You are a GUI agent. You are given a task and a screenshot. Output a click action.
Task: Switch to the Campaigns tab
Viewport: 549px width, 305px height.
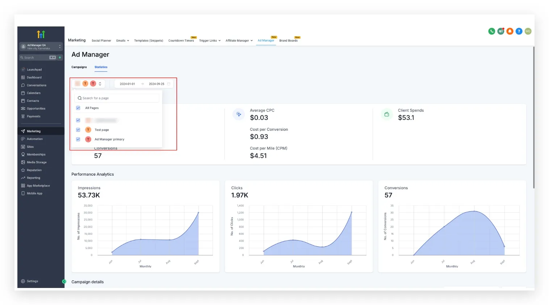[79, 67]
